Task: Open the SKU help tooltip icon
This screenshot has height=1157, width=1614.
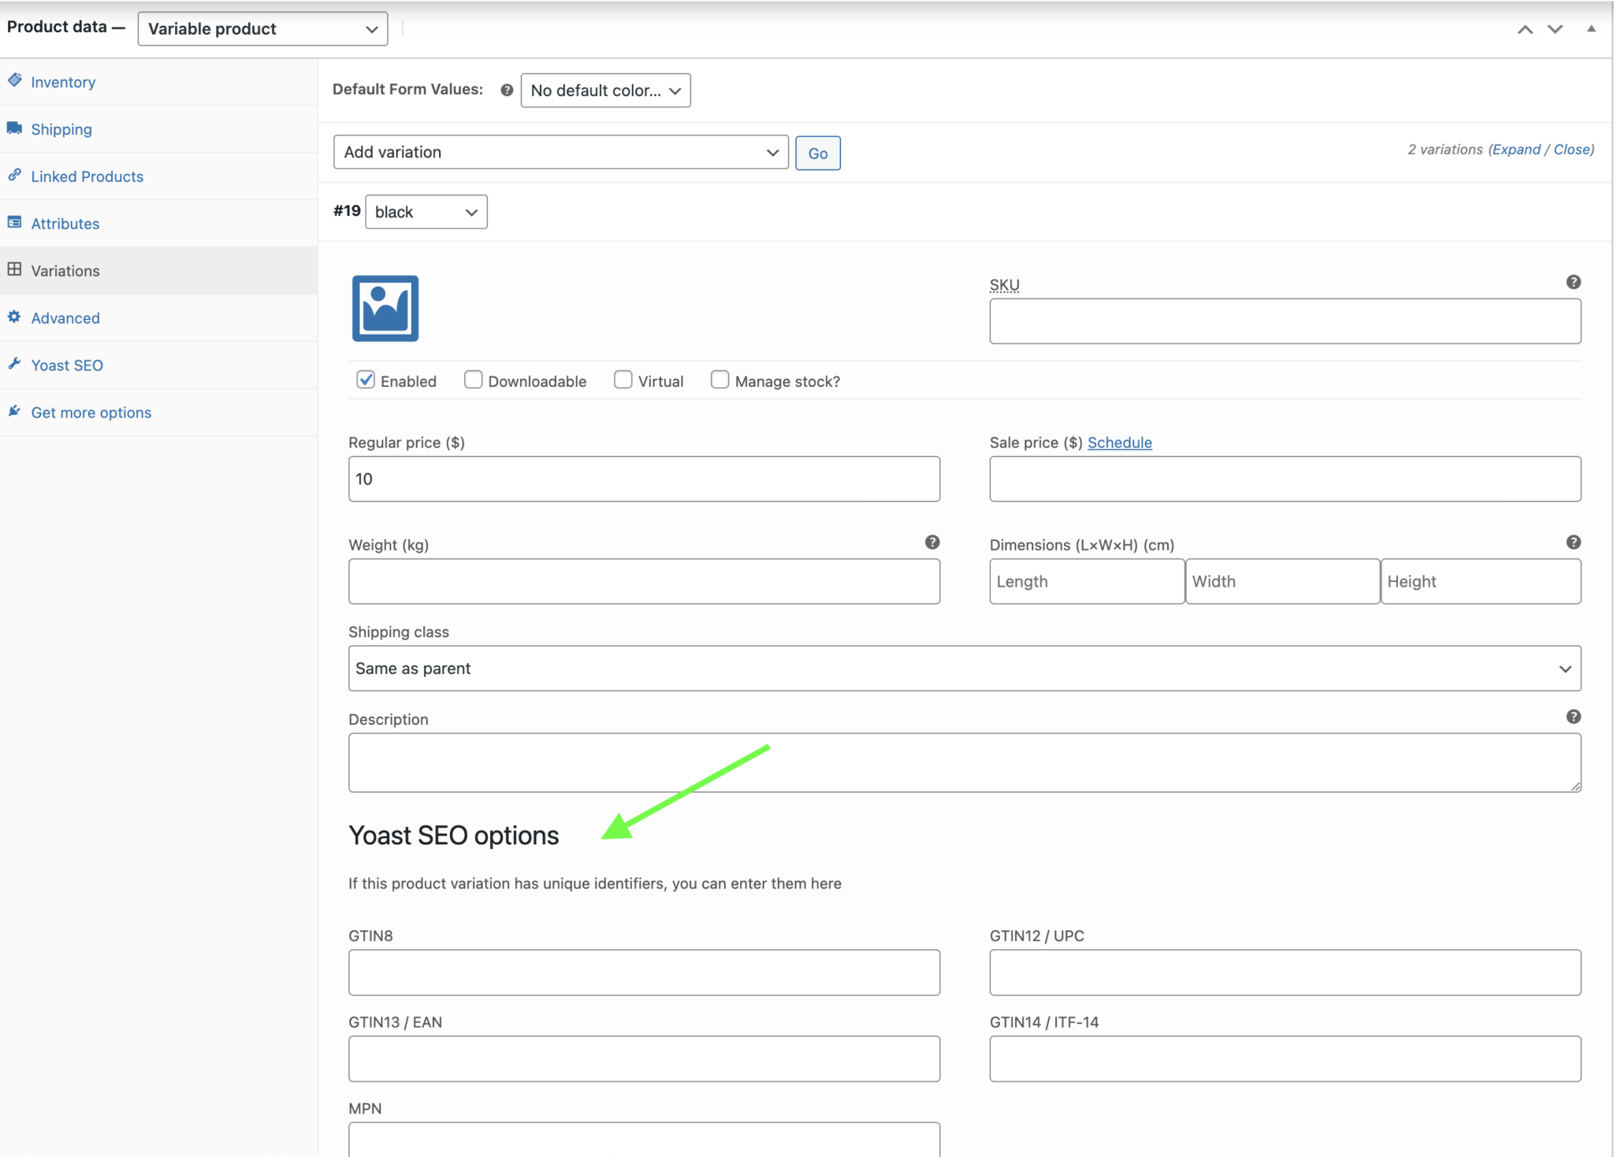Action: (x=1573, y=281)
